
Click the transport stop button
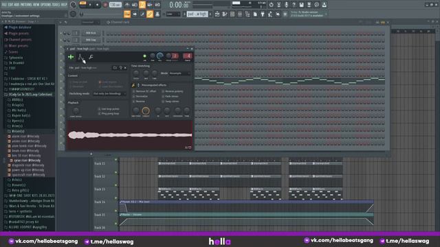pyautogui.click(x=98, y=5)
